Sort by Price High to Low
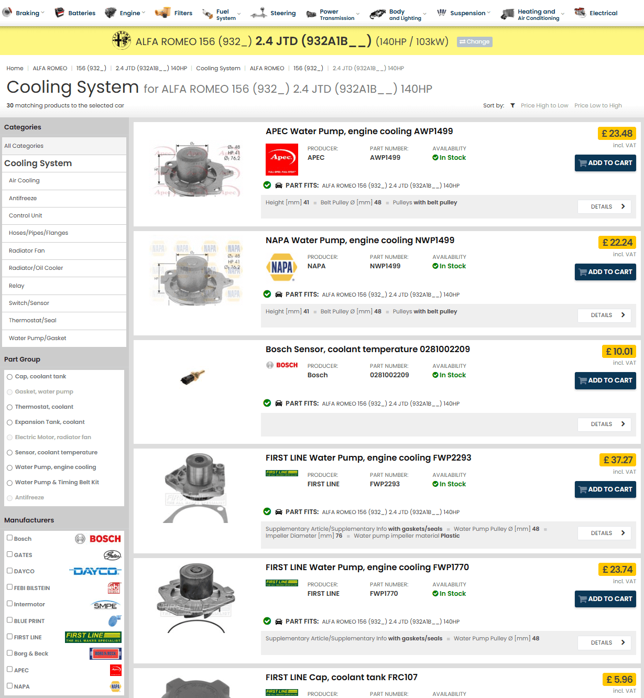 click(x=544, y=105)
